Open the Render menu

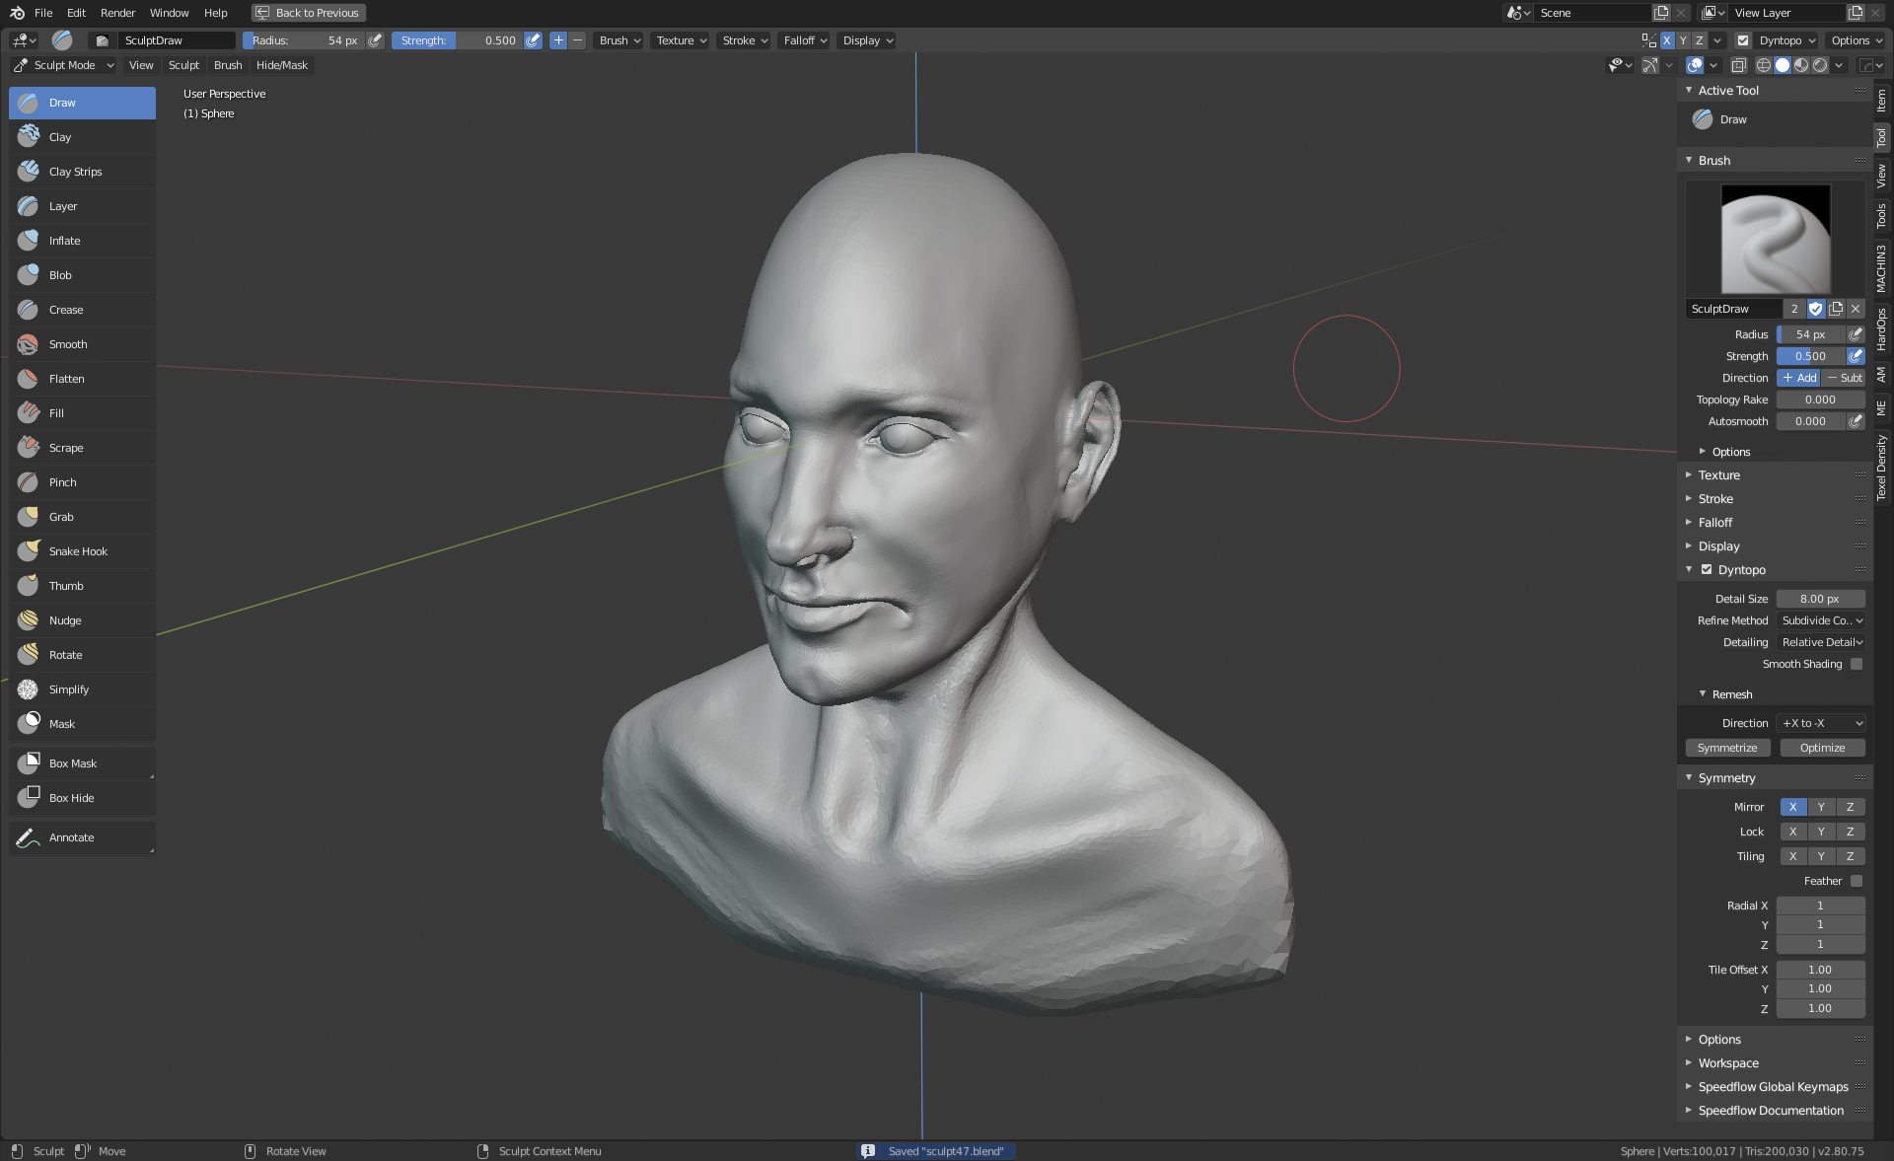(117, 13)
